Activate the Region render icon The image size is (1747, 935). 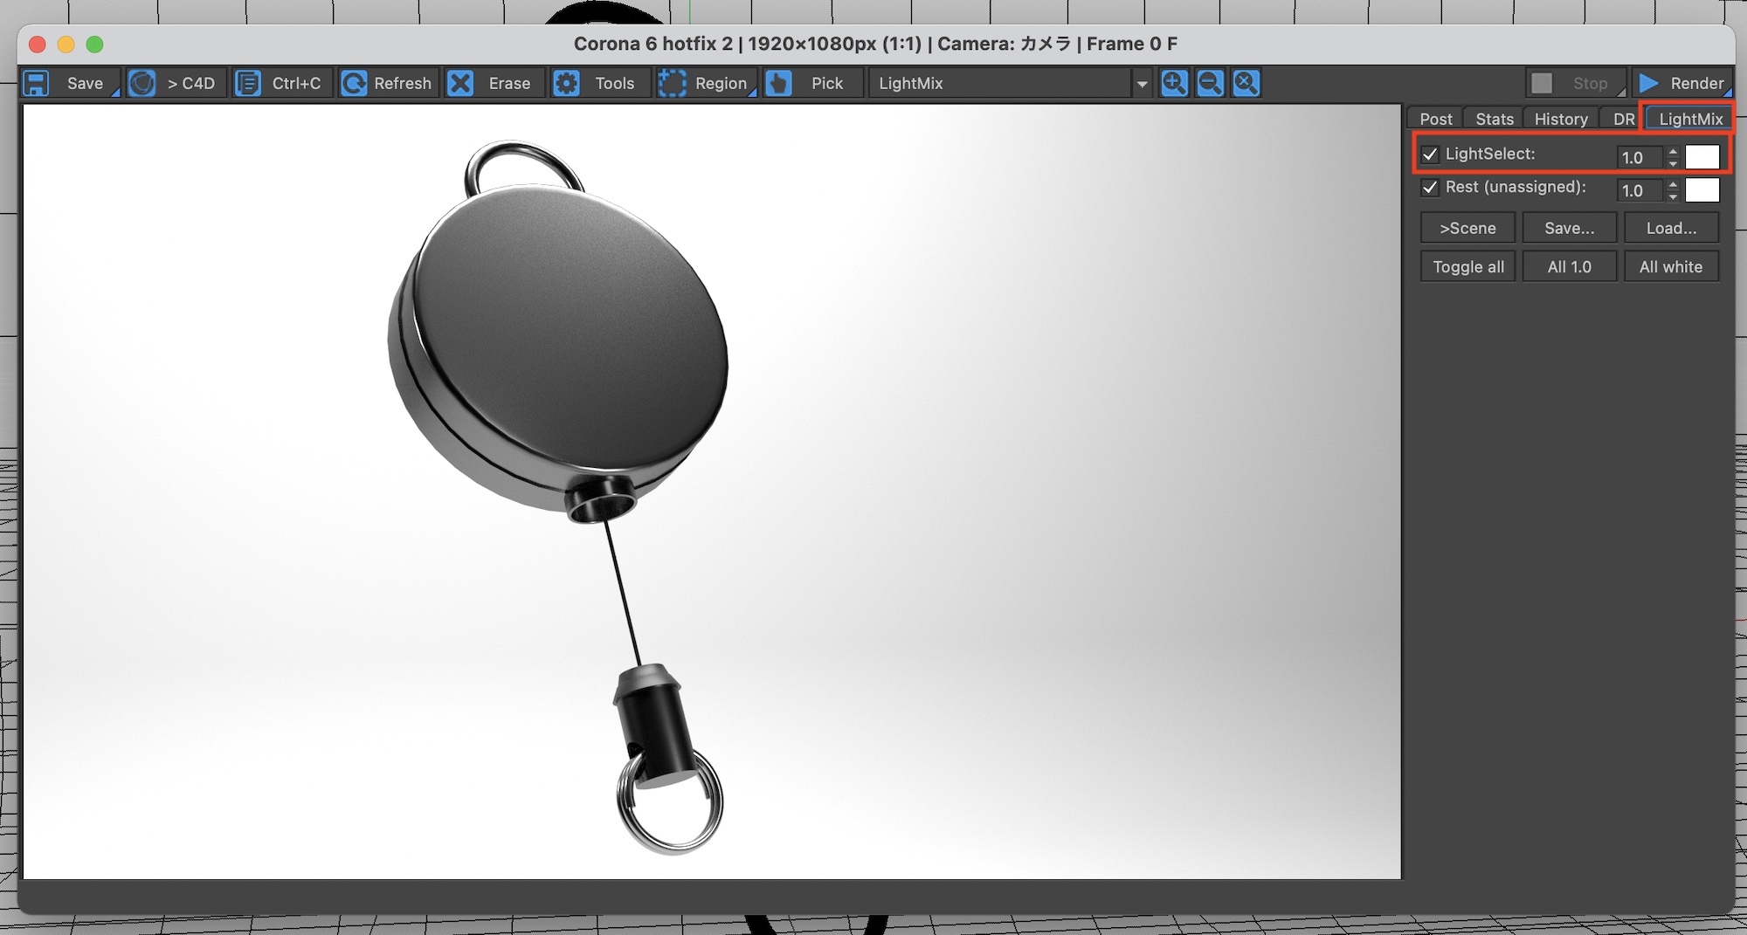[672, 84]
